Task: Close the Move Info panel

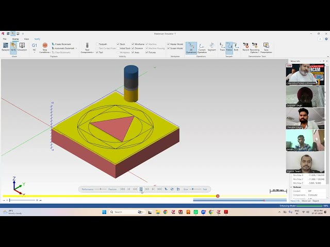Action: click(x=326, y=61)
